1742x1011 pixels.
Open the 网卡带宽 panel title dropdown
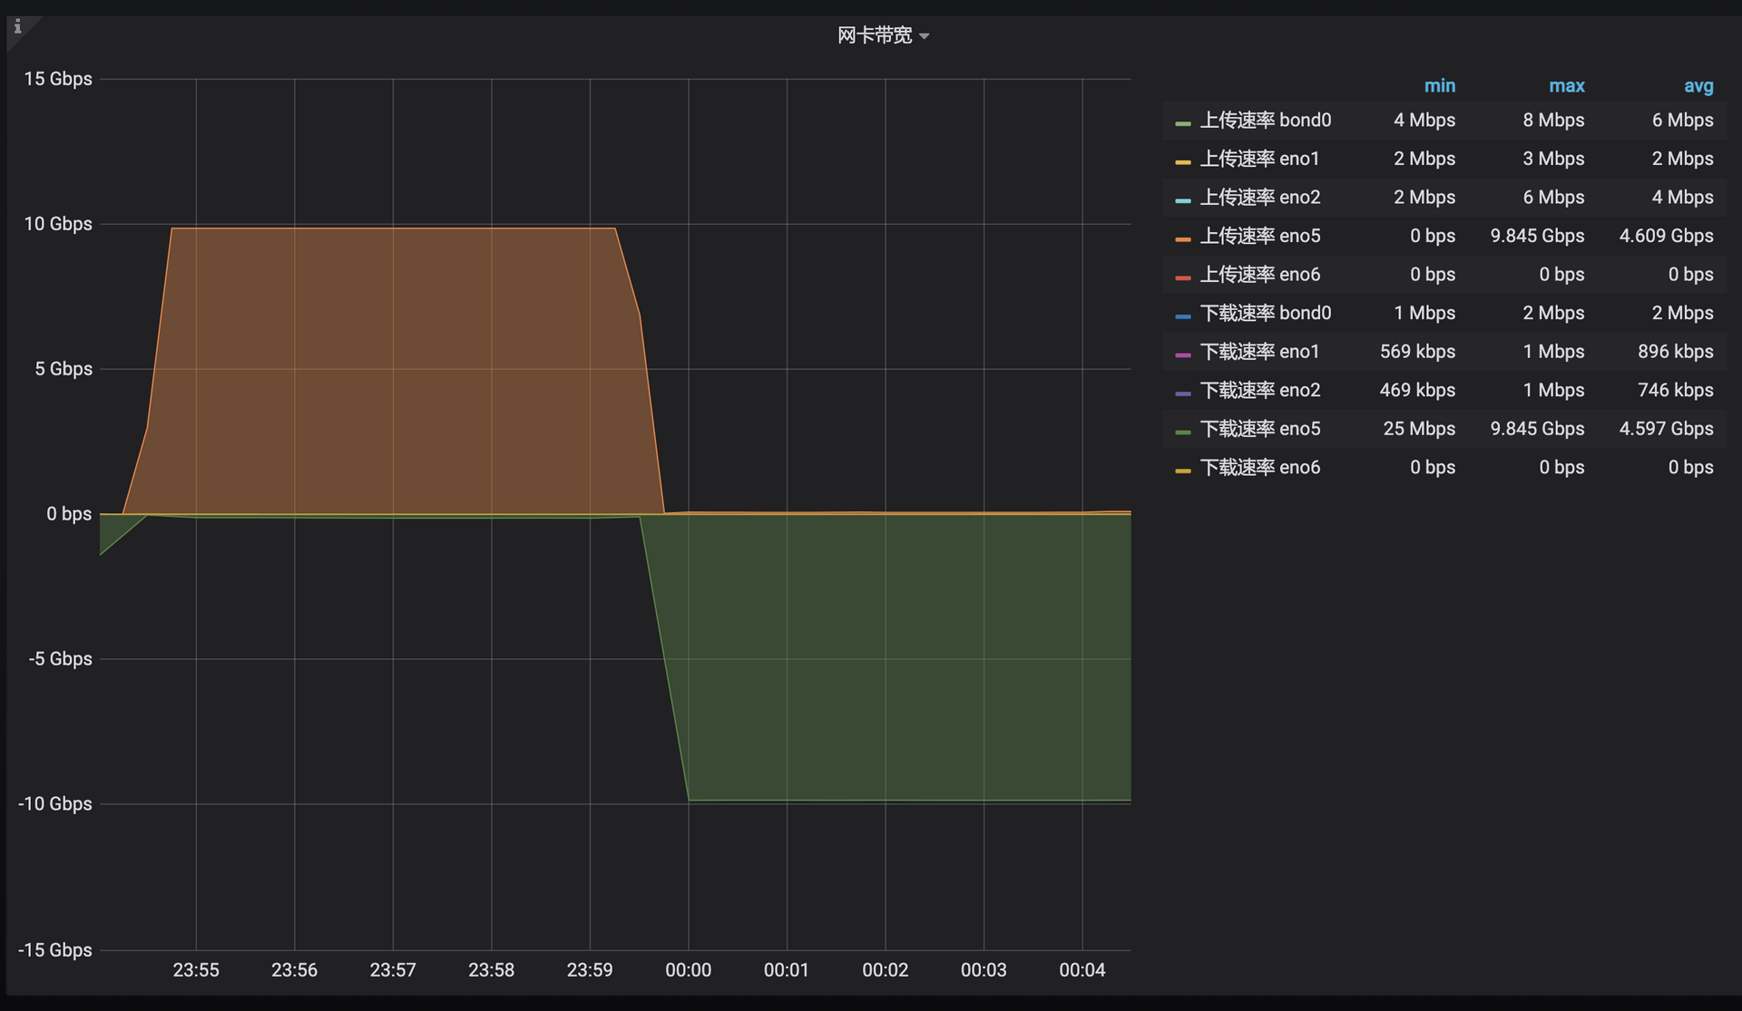click(x=875, y=35)
